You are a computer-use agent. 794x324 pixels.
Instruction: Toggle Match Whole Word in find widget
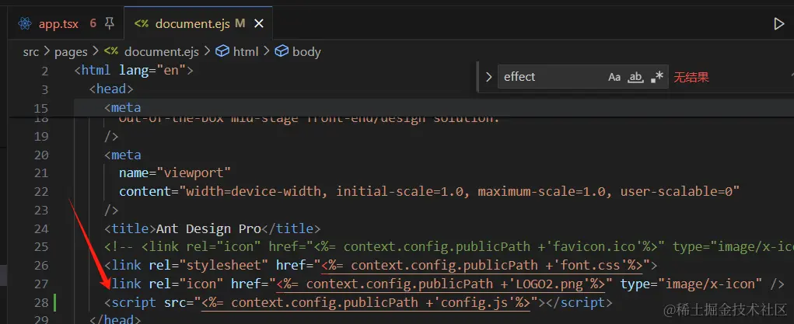tap(635, 77)
